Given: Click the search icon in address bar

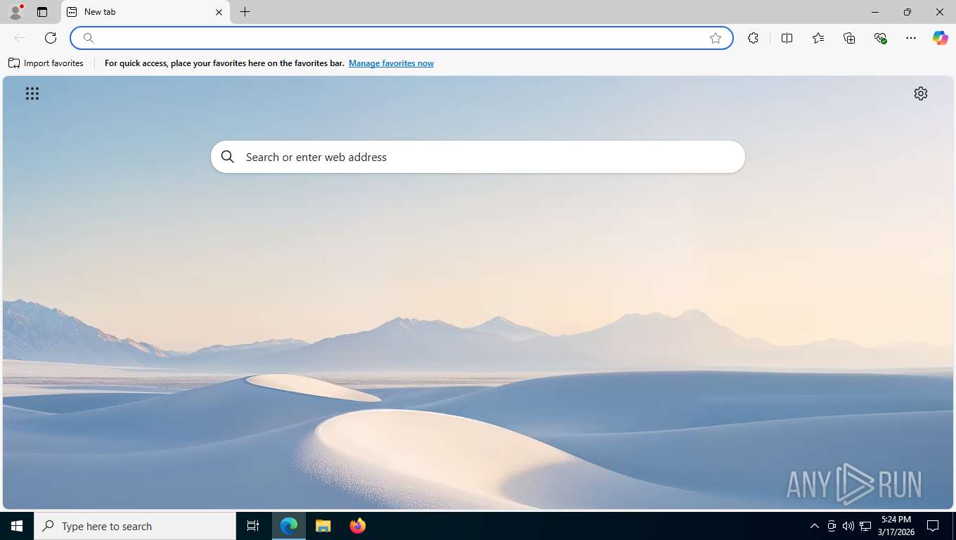Looking at the screenshot, I should (x=89, y=38).
